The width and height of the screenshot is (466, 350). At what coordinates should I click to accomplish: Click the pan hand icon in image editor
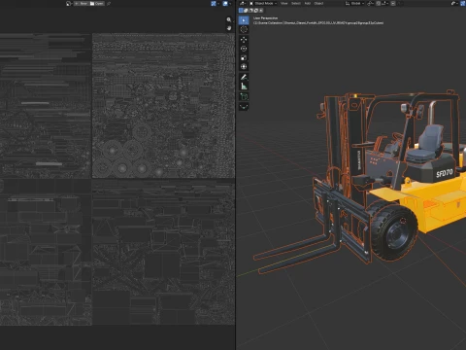pyautogui.click(x=229, y=28)
